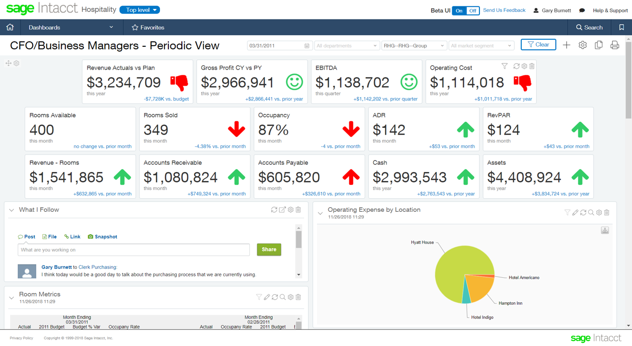Viewport: 632px width, 346px height.
Task: Edit the Operating Expense by Location report
Action: coord(575,213)
